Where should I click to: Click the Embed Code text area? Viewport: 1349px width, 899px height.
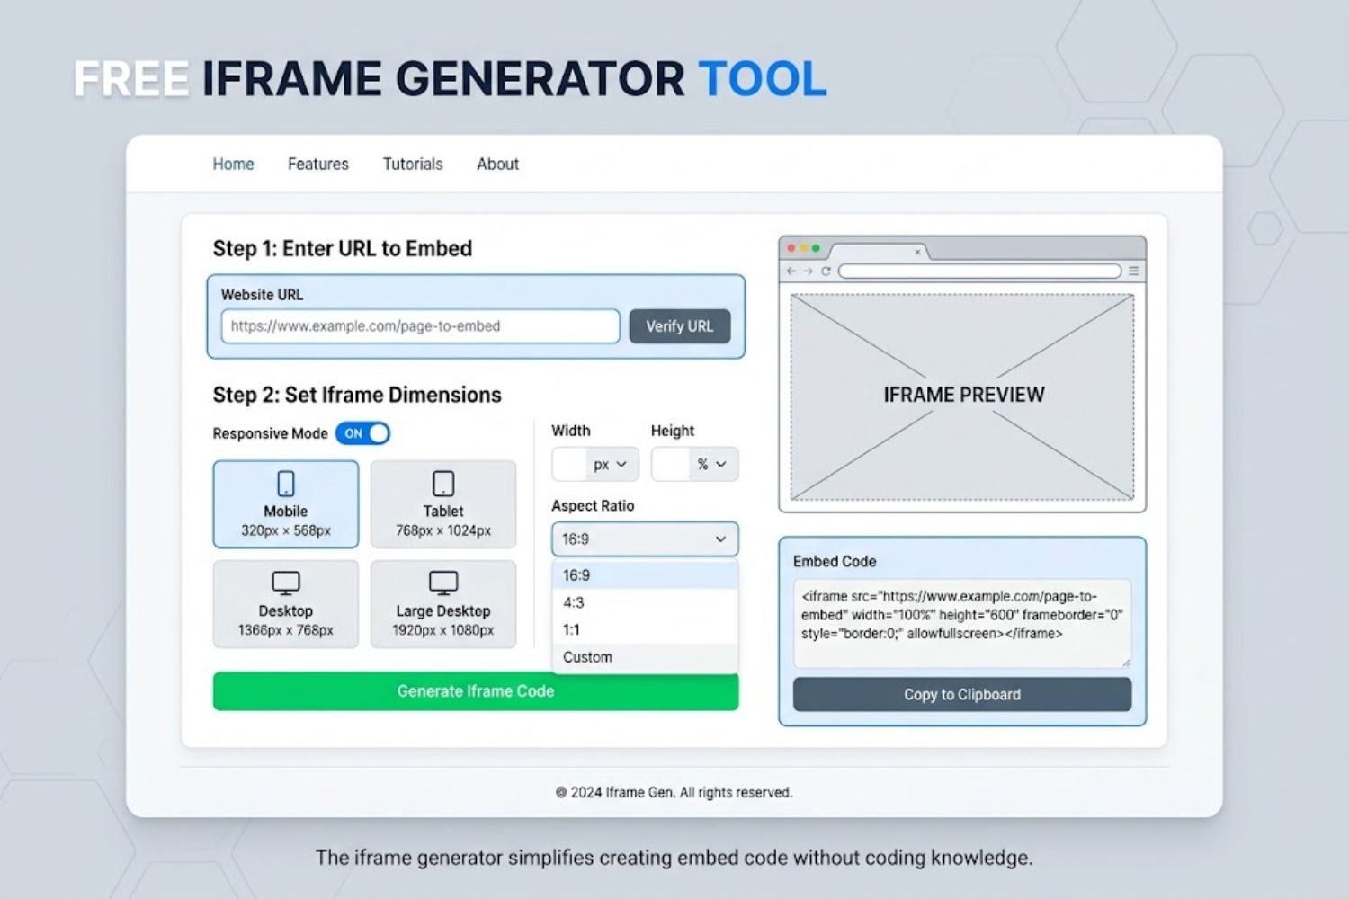coord(962,623)
